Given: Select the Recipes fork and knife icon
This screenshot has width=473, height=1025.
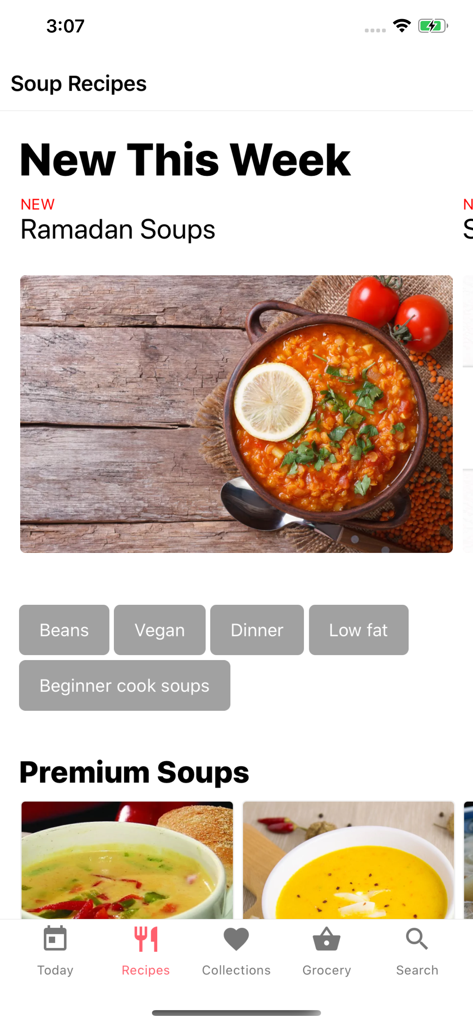Looking at the screenshot, I should click(x=145, y=938).
